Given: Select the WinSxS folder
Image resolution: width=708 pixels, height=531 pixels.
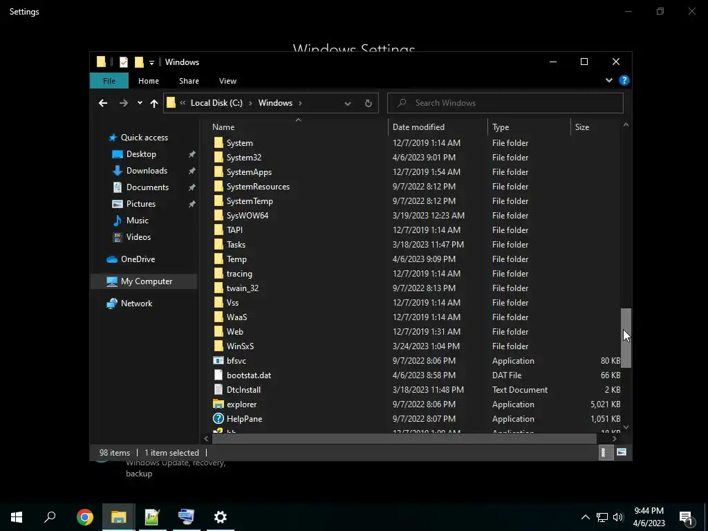Looking at the screenshot, I should (240, 346).
